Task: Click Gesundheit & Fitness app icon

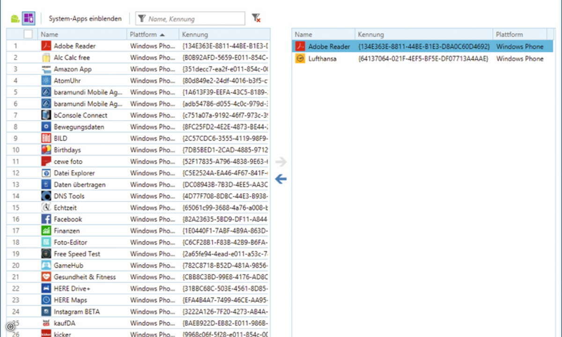Action: (x=46, y=277)
